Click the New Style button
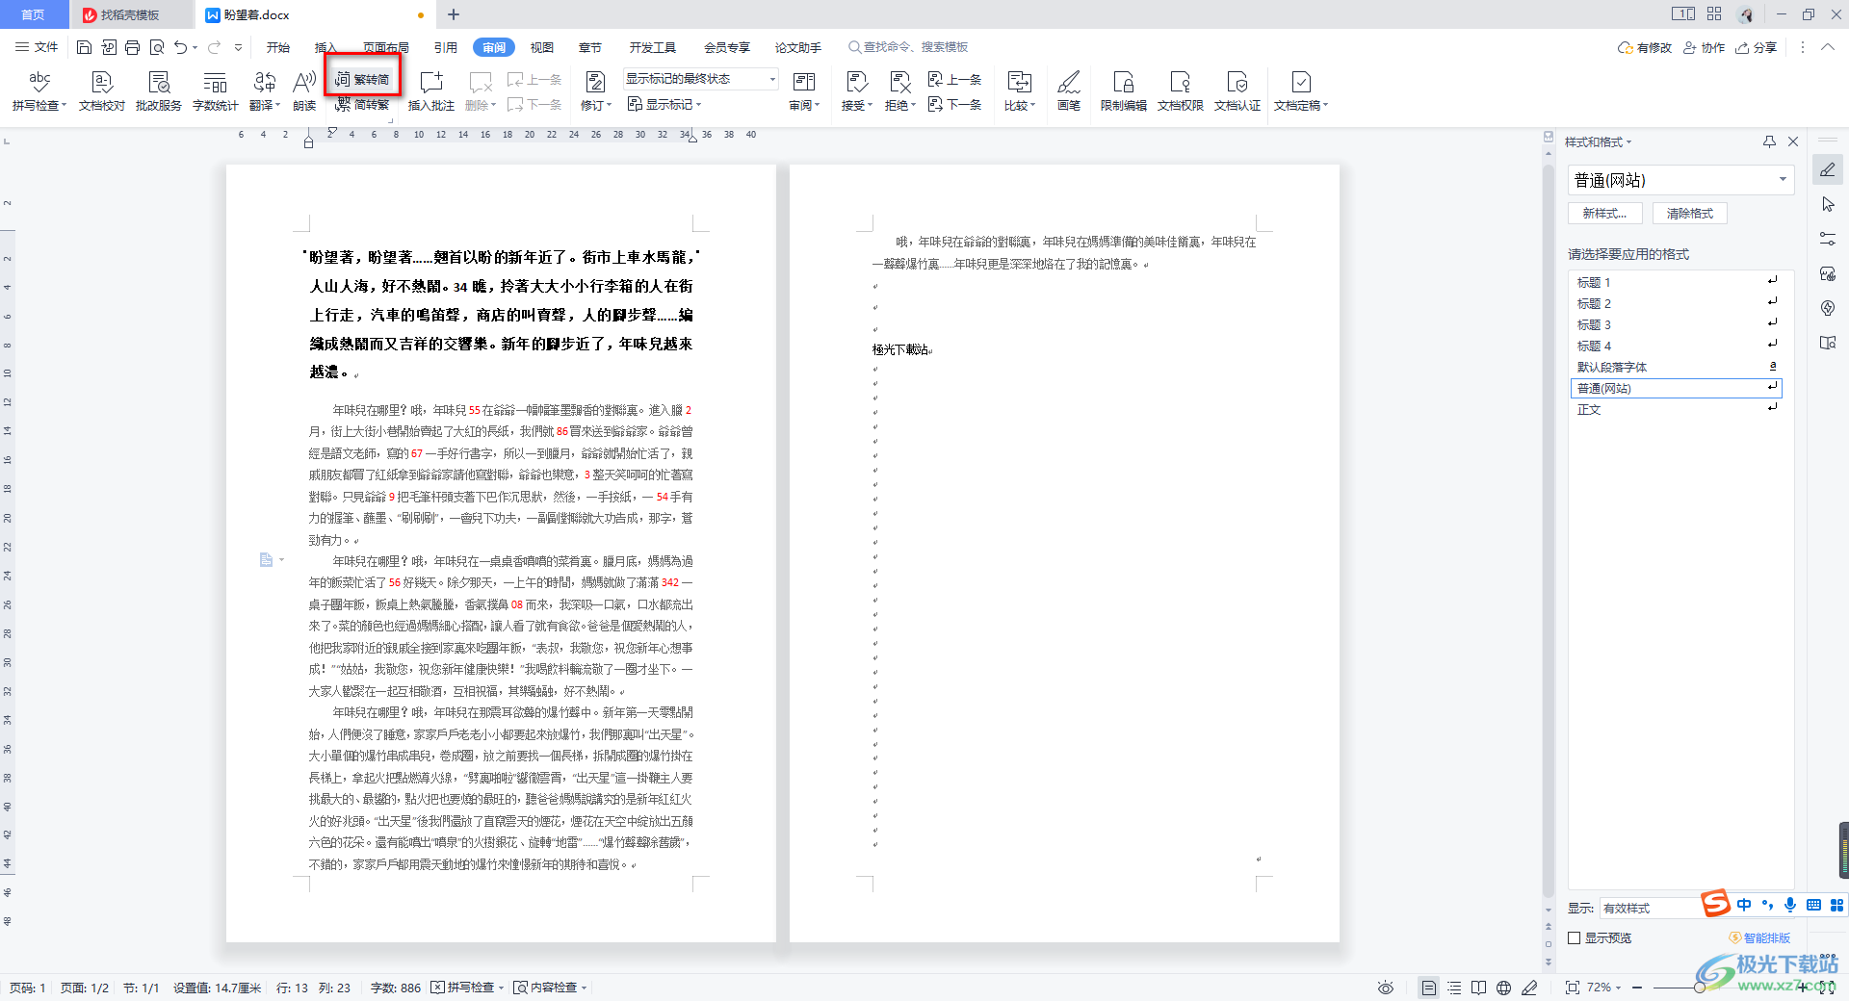1849x1001 pixels. (x=1605, y=214)
